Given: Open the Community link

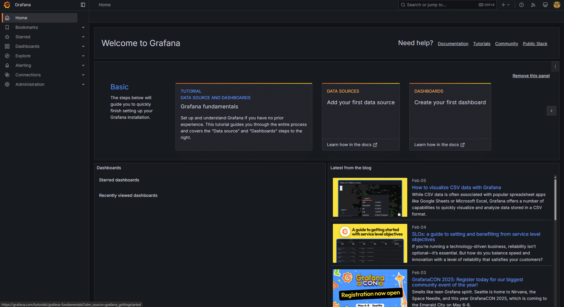Looking at the screenshot, I should 507,44.
